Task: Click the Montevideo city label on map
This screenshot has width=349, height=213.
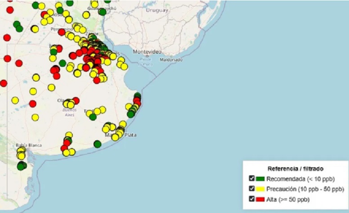Action: coord(147,52)
